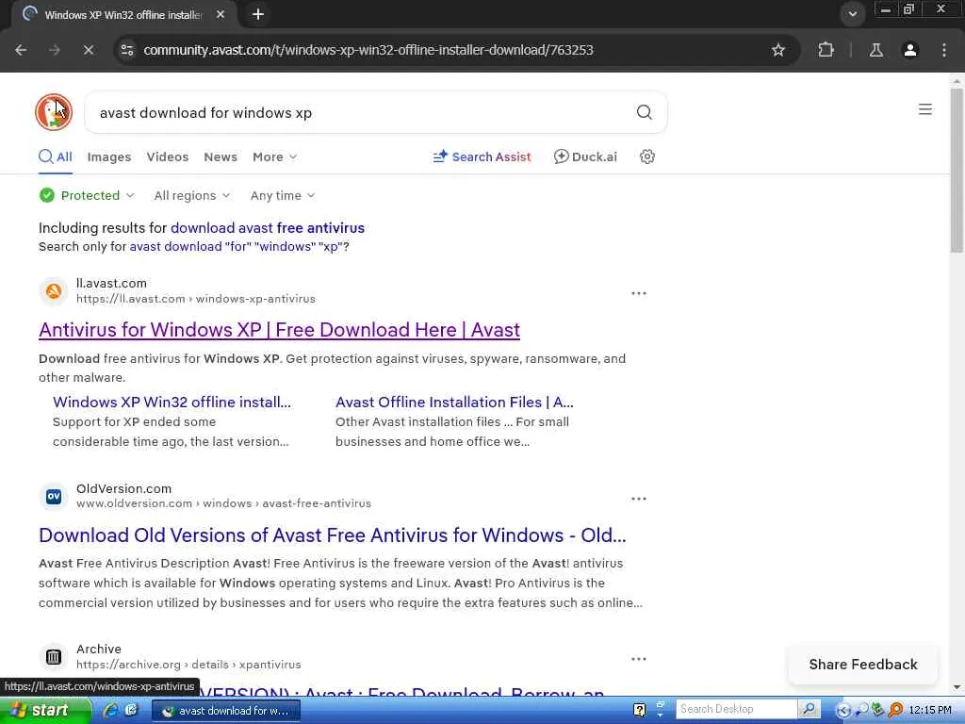
Task: View site information icon in address bar
Action: pyautogui.click(x=127, y=50)
